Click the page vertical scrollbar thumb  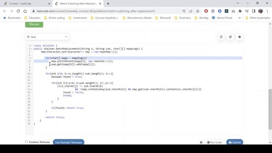[x=270, y=109]
